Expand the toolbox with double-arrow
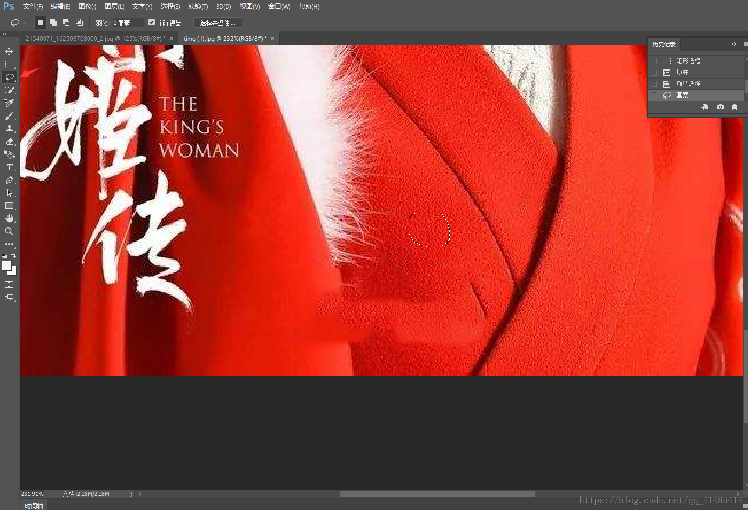748x510 pixels. point(4,34)
